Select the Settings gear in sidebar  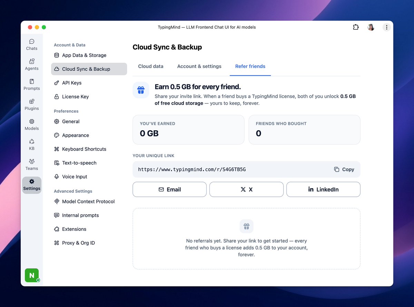click(x=32, y=185)
